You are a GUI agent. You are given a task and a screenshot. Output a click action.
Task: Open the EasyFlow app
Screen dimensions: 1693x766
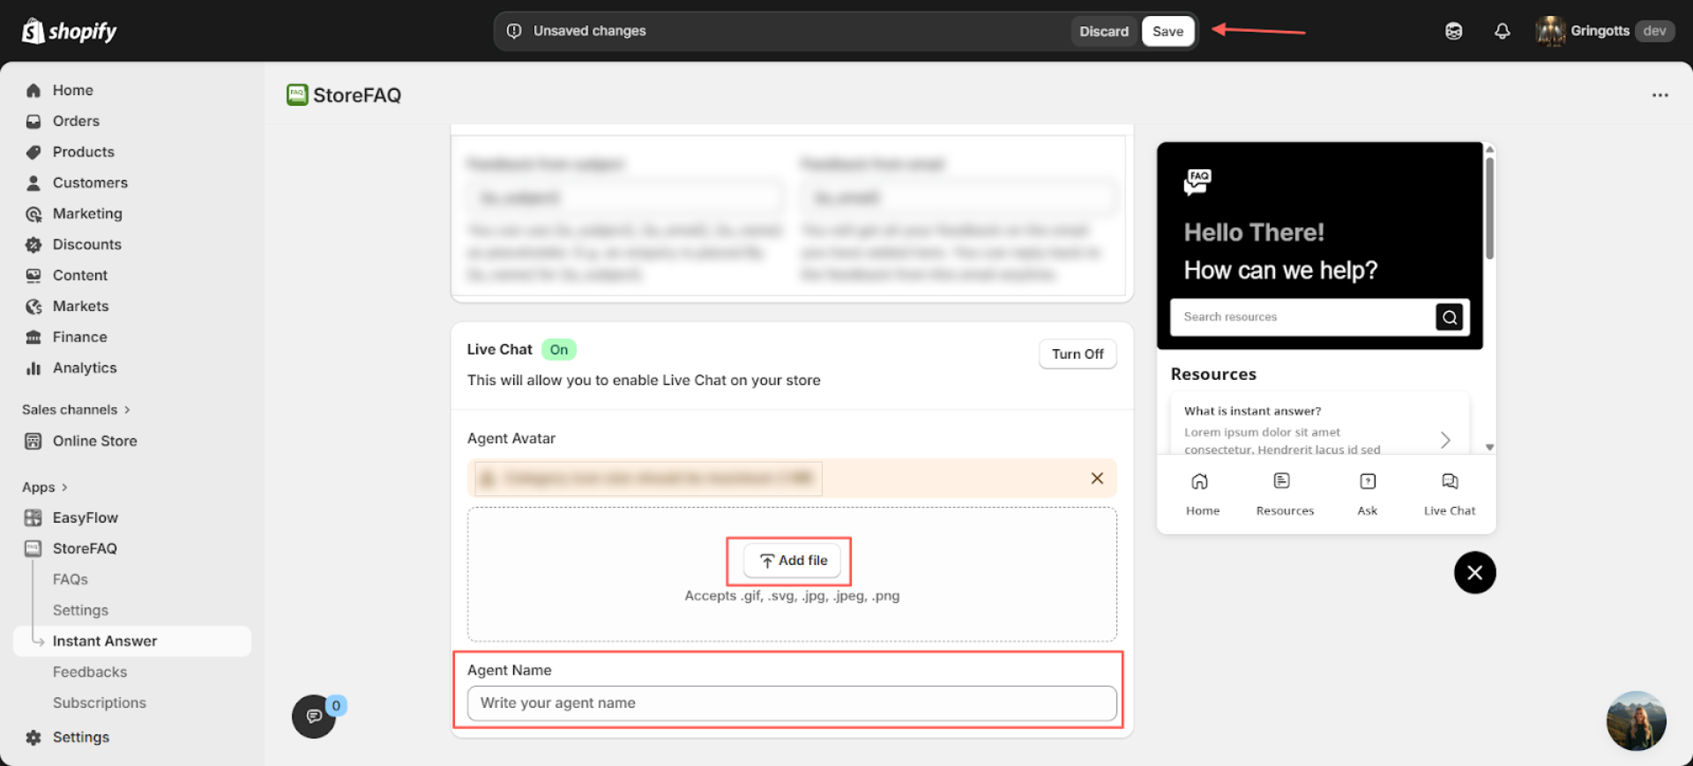(x=85, y=517)
